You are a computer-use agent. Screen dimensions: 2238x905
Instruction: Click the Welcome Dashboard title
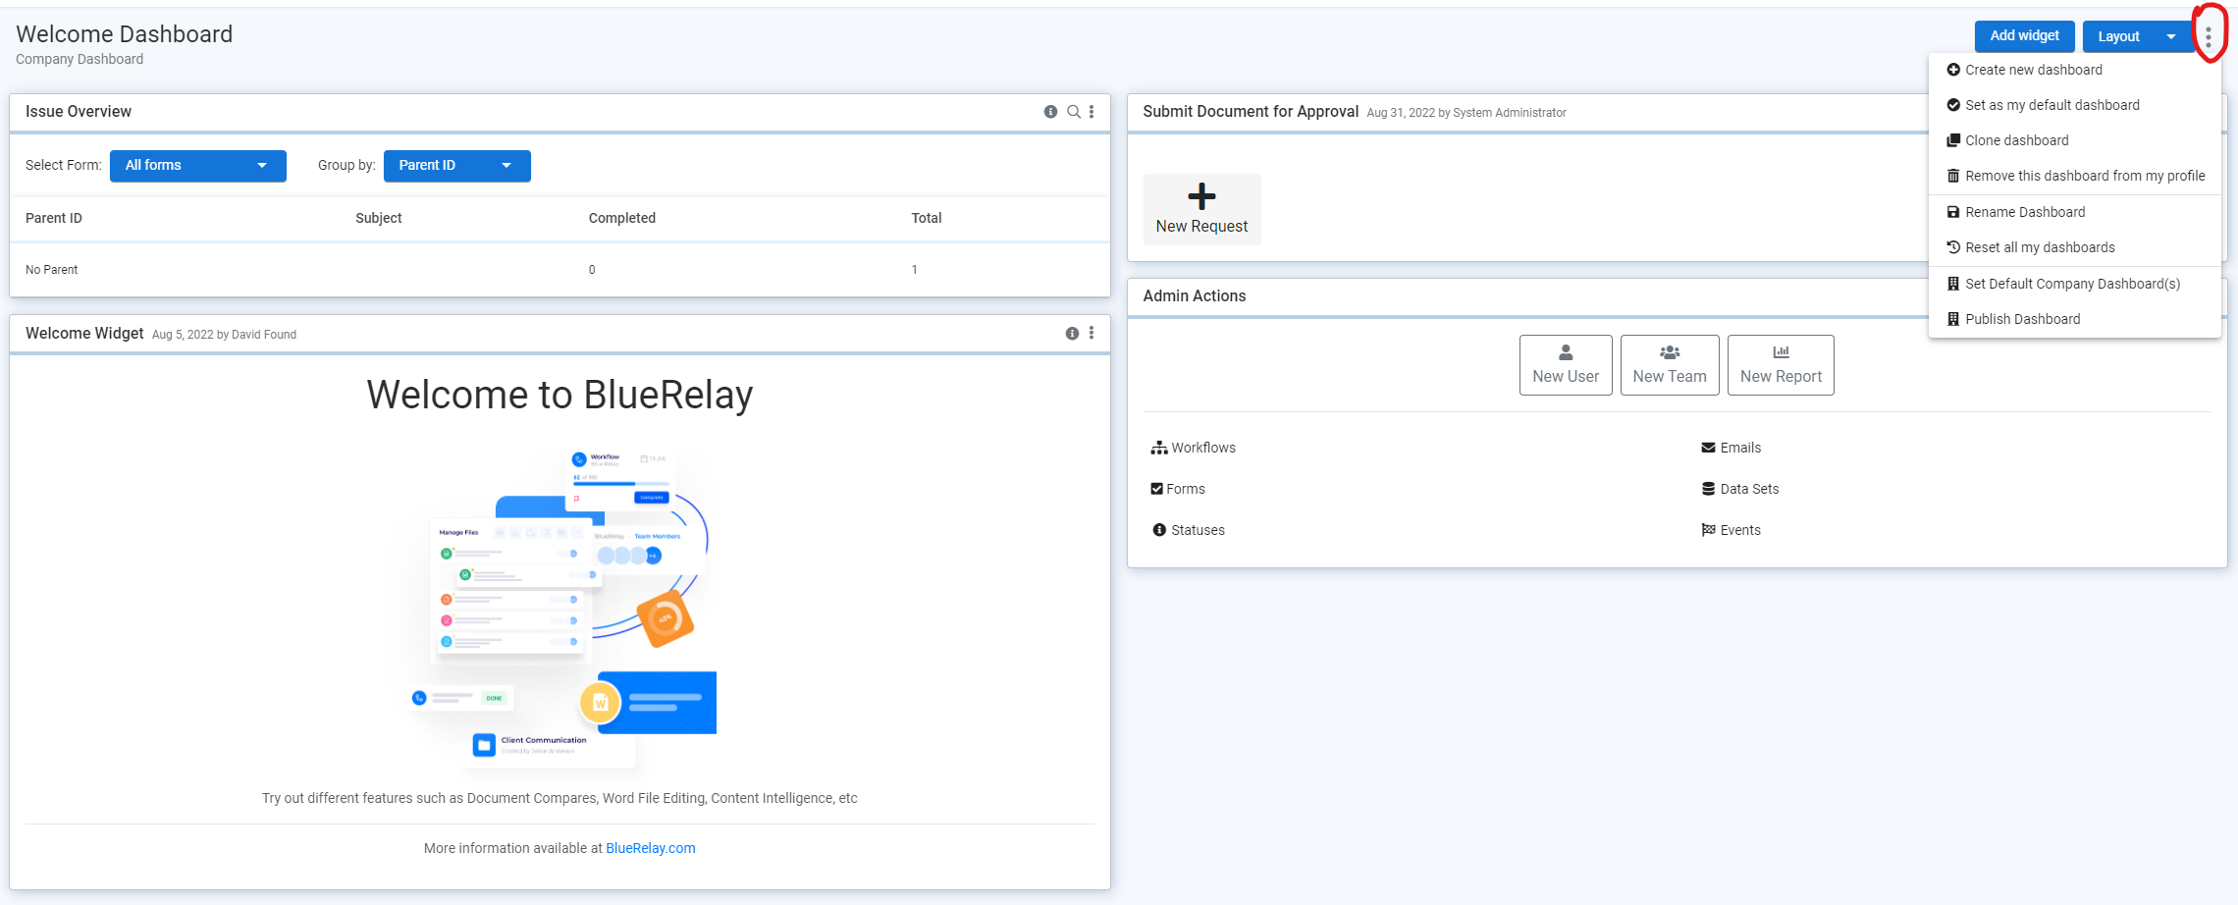125,34
